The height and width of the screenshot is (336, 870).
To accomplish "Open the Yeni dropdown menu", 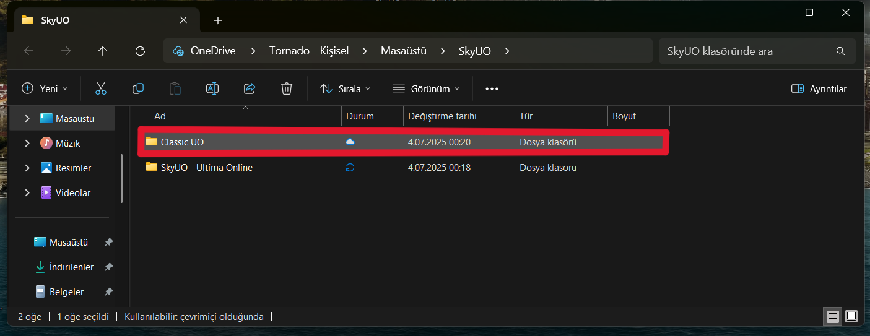I will click(x=45, y=88).
